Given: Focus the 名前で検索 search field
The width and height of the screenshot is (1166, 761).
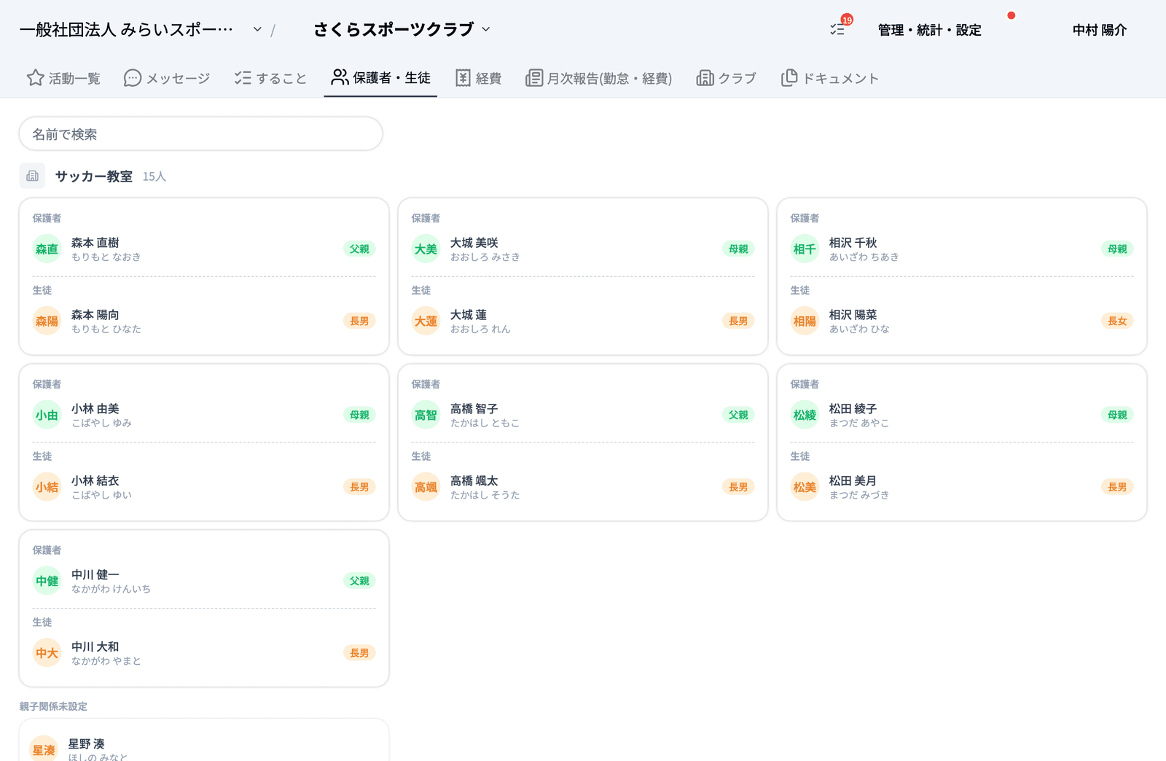Looking at the screenshot, I should pyautogui.click(x=200, y=134).
